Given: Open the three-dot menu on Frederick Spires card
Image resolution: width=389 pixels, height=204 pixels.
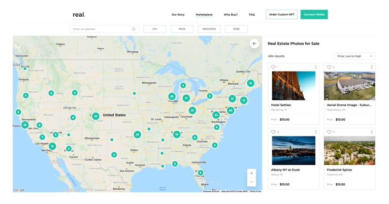Looking at the screenshot, I should point(372,132).
